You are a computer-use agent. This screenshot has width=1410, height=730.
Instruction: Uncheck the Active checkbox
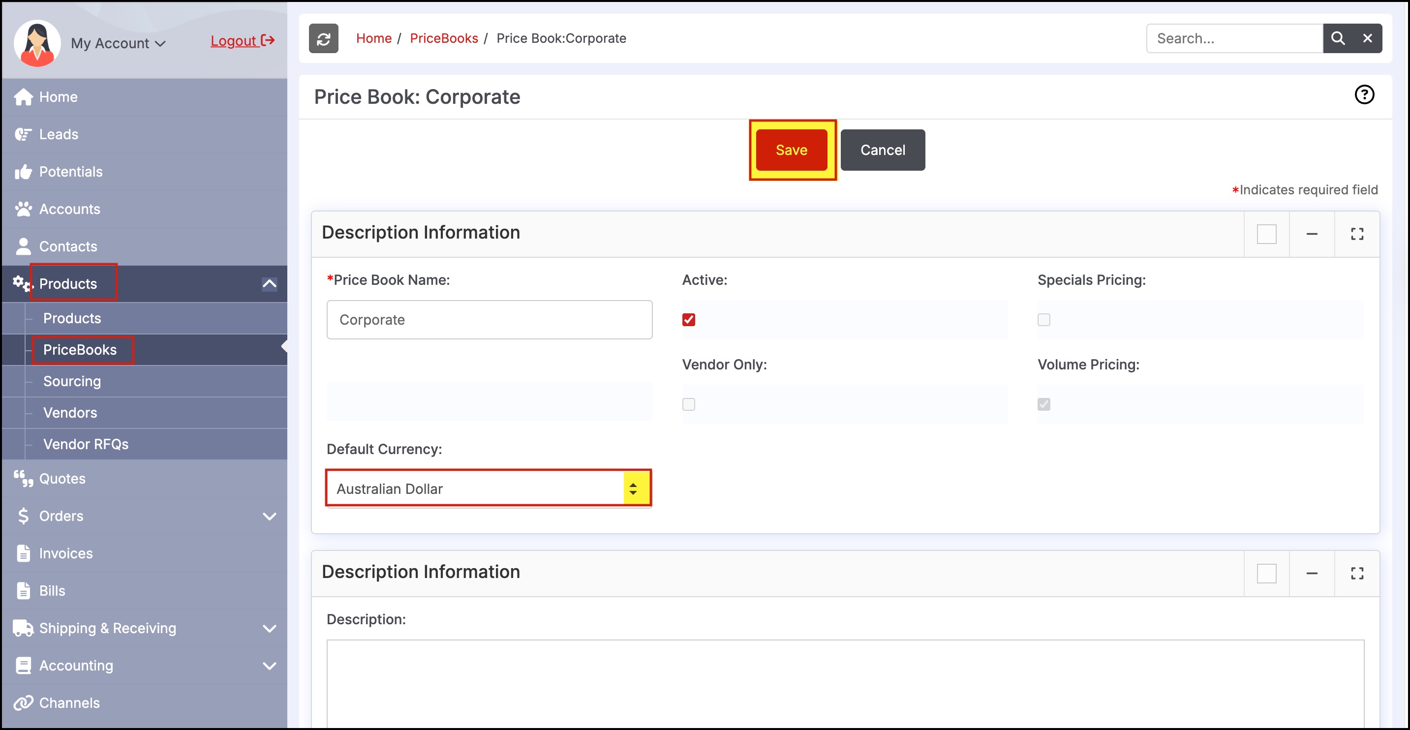click(689, 320)
